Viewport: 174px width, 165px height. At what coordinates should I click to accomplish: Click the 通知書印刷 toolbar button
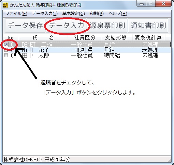click(148, 26)
